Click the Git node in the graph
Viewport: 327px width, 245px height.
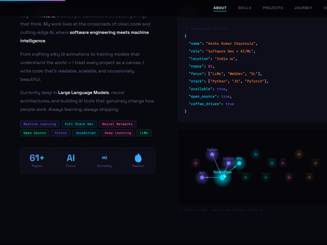click(x=299, y=155)
